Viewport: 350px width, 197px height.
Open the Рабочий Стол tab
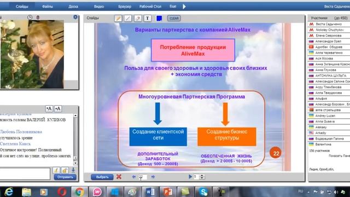[150, 7]
